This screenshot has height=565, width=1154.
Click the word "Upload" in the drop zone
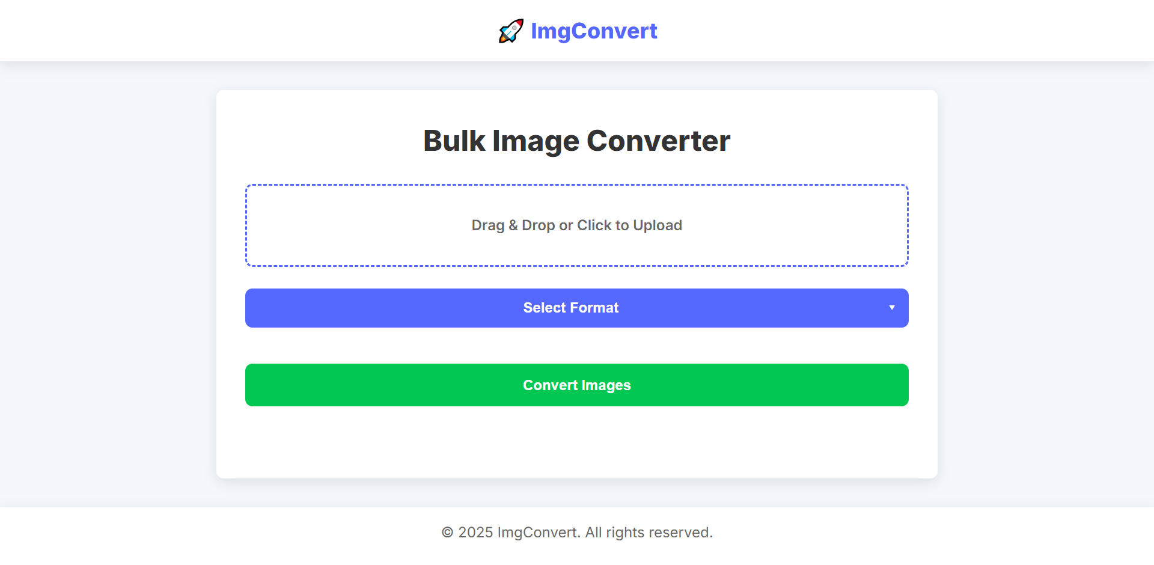657,225
